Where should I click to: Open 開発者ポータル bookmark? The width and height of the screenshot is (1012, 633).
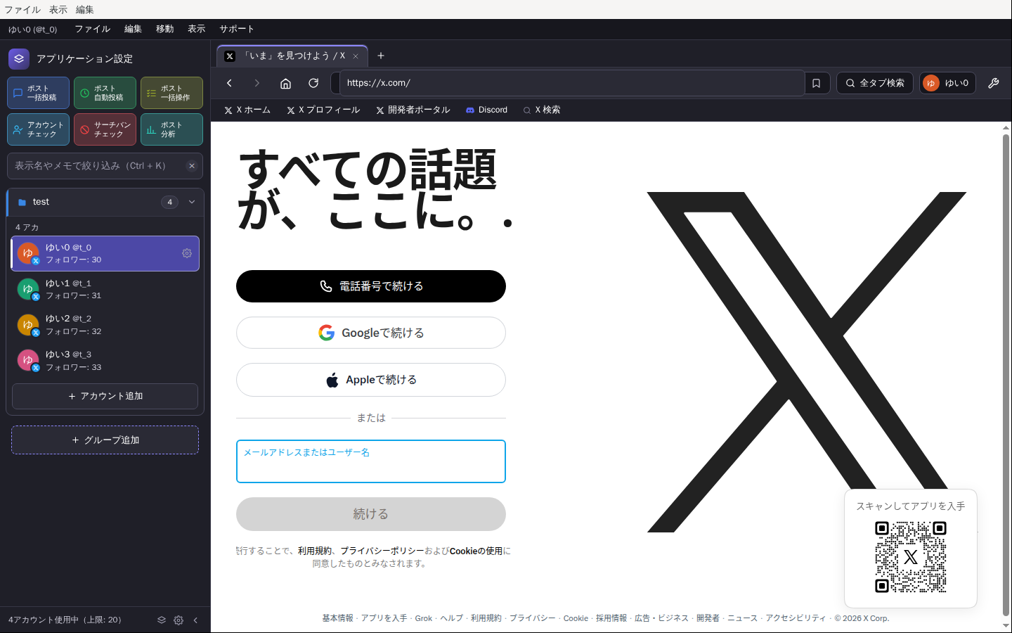(x=413, y=110)
